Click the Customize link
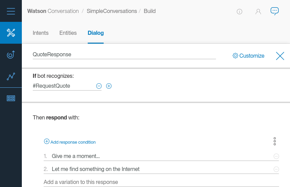The image size is (290, 187). 248,56
